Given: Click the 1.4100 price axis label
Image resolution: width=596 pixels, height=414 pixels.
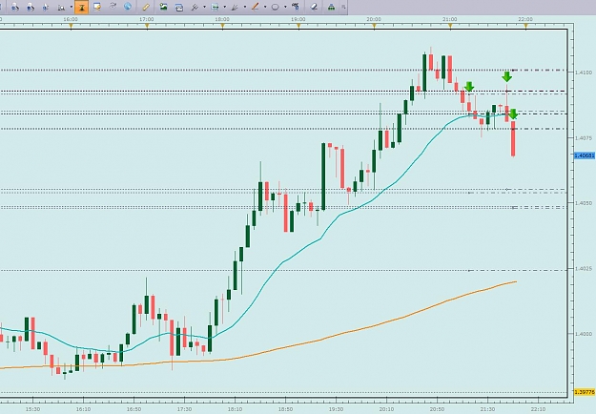Looking at the screenshot, I should tap(584, 72).
